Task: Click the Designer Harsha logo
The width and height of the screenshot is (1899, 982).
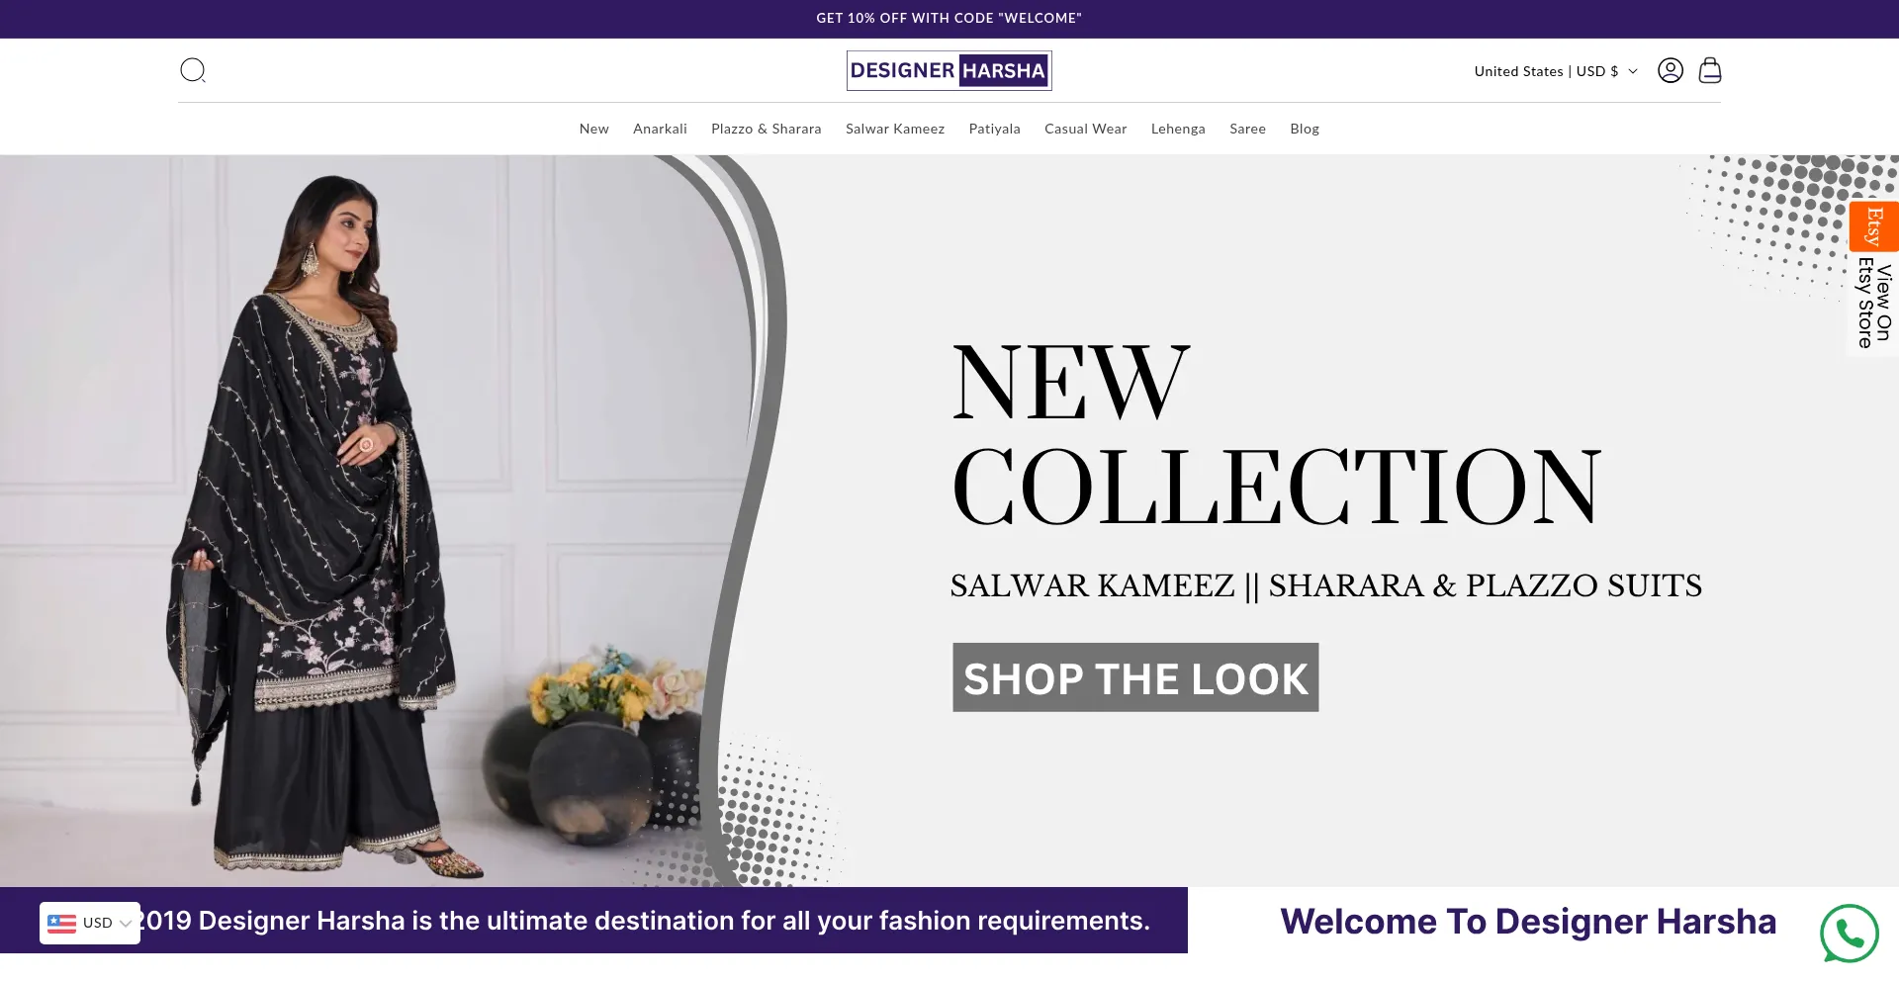Action: [949, 70]
